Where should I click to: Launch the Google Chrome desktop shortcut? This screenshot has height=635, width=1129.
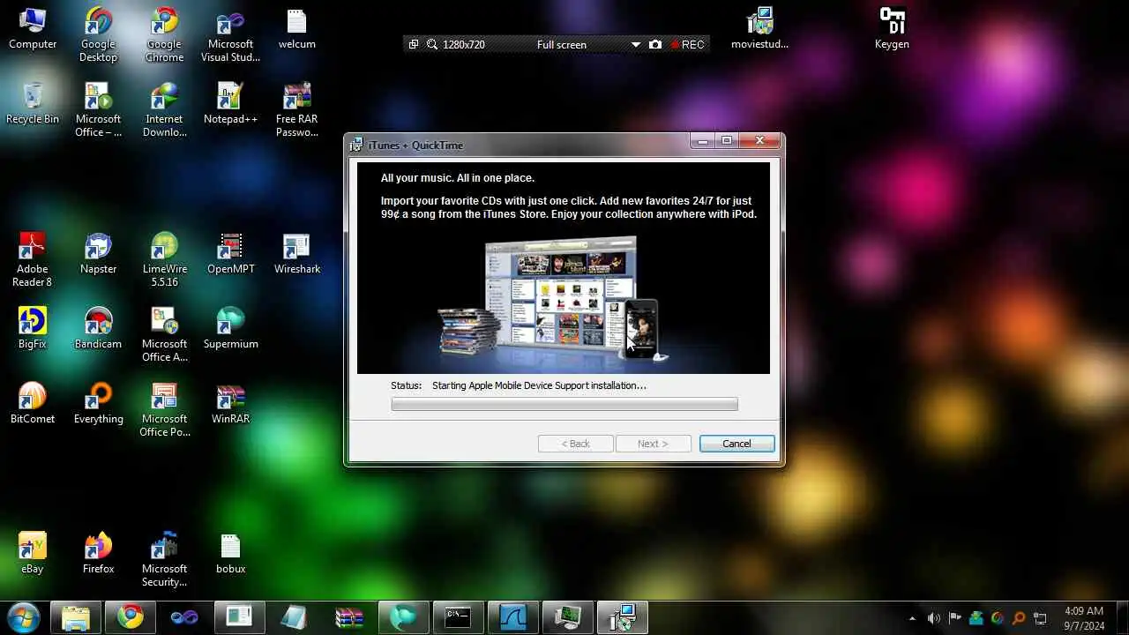point(164,35)
